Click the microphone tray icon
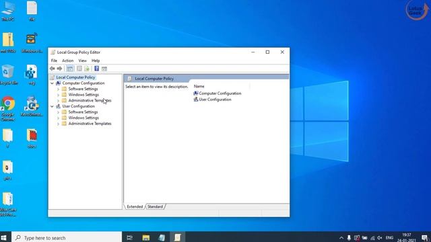 pyautogui.click(x=349, y=238)
